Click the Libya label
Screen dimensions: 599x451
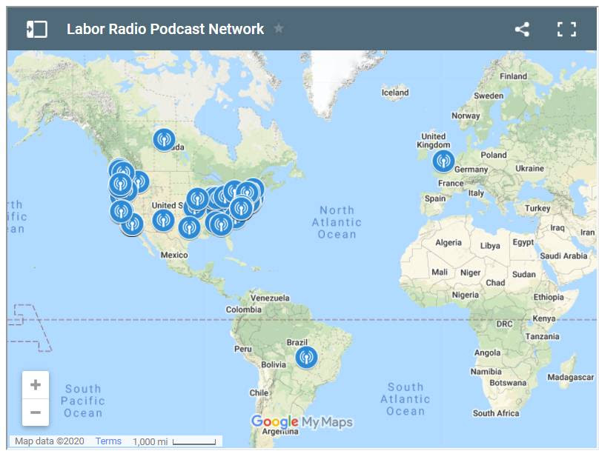(490, 246)
